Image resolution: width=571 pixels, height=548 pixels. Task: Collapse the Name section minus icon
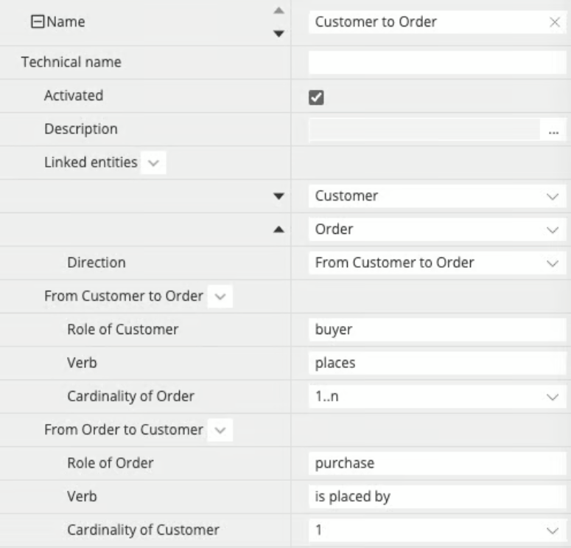35,22
